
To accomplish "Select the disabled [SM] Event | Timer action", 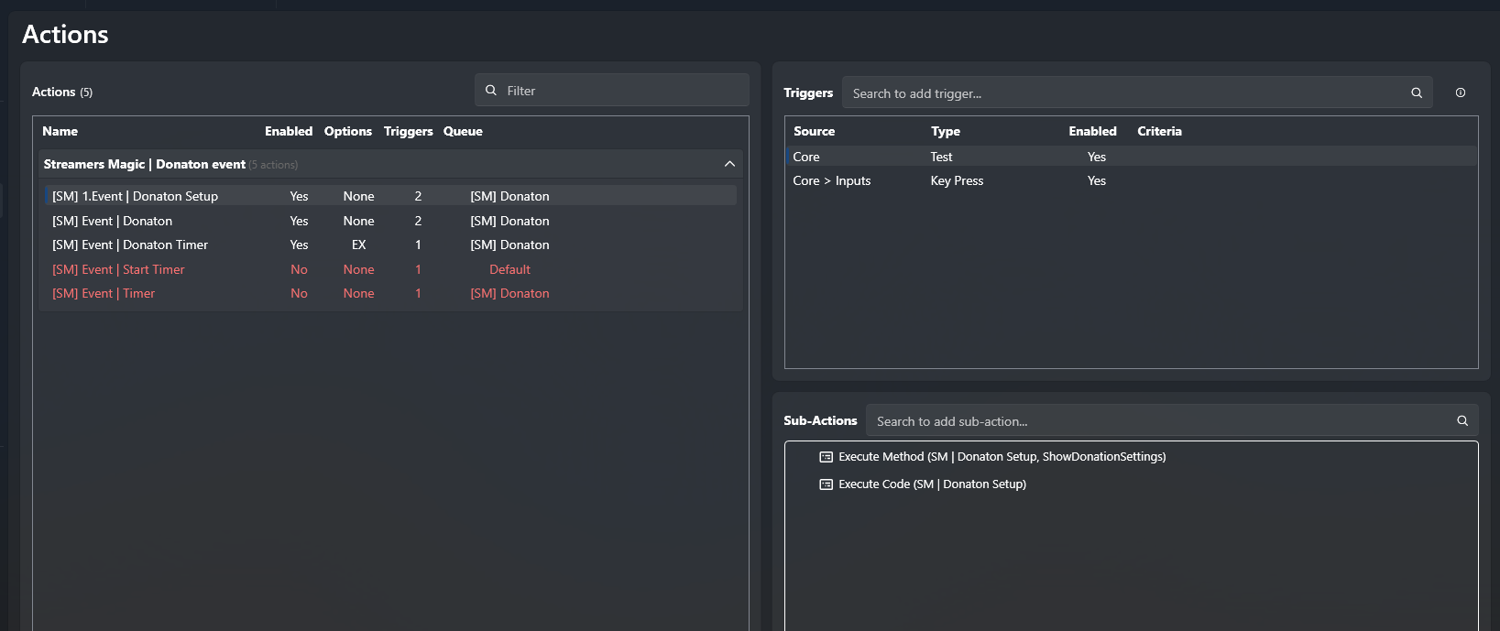I will click(x=104, y=293).
